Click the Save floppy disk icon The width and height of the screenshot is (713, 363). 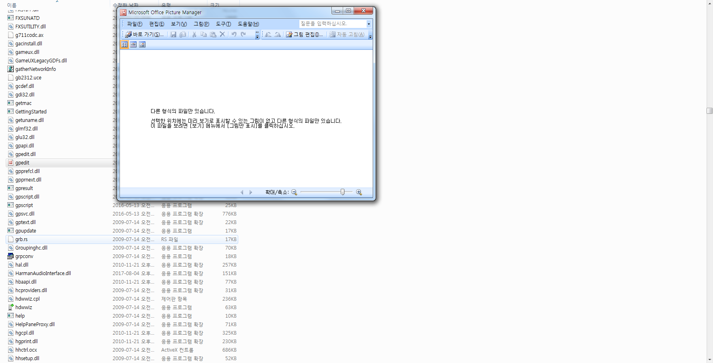173,34
